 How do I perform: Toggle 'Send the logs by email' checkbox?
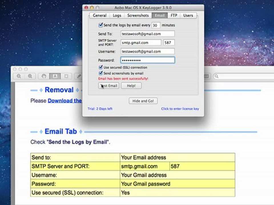click(100, 25)
